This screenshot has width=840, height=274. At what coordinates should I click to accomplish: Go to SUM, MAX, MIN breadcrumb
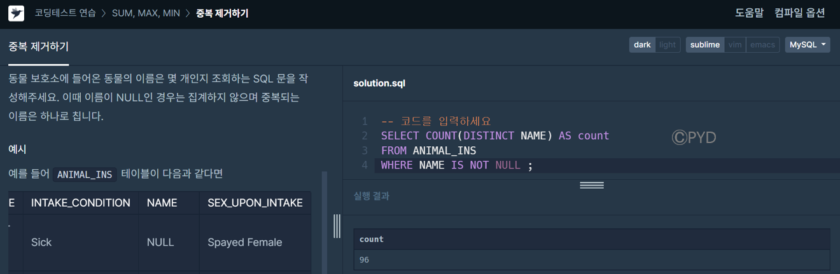(146, 13)
